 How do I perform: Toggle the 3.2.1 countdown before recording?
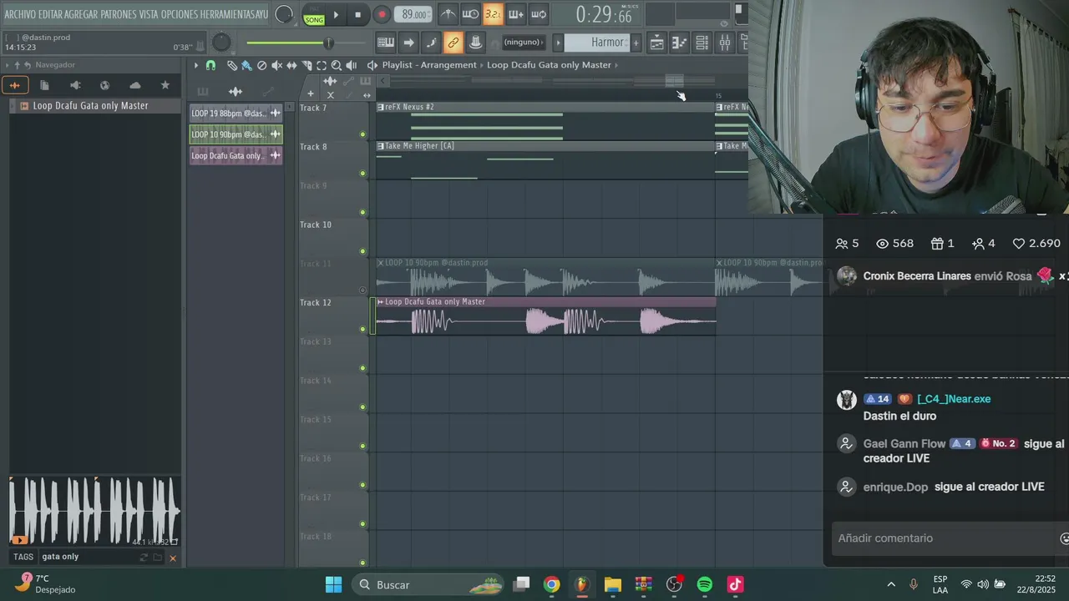click(494, 14)
